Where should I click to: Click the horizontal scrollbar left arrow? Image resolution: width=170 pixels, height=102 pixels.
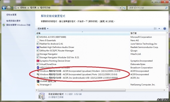[37, 90]
